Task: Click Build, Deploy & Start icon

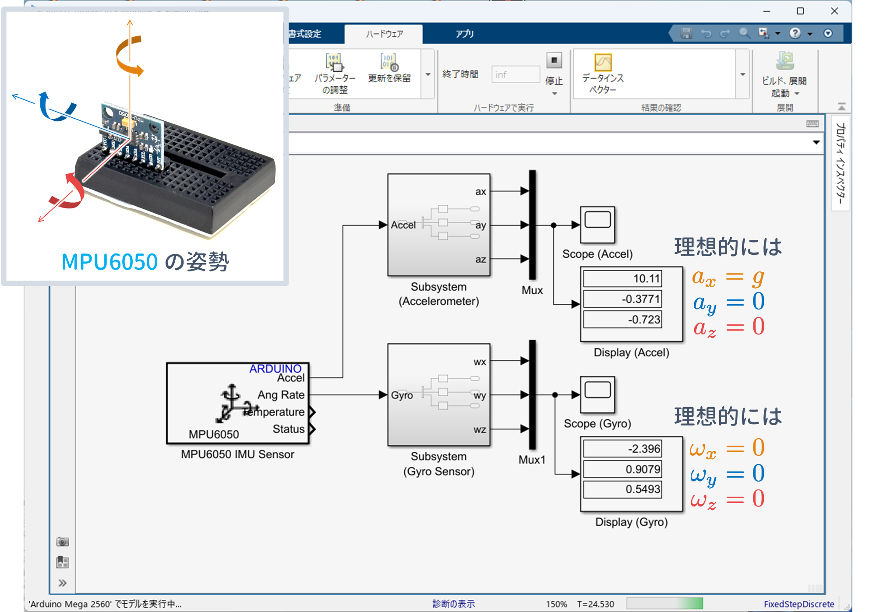Action: click(x=784, y=61)
